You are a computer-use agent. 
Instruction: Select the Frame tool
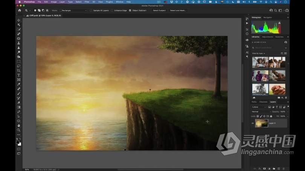click(19, 80)
